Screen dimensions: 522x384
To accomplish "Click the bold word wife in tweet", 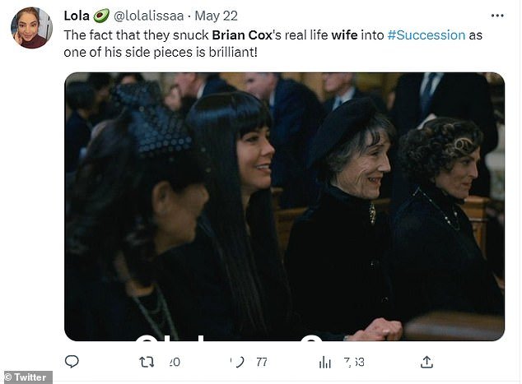I will pyautogui.click(x=344, y=35).
